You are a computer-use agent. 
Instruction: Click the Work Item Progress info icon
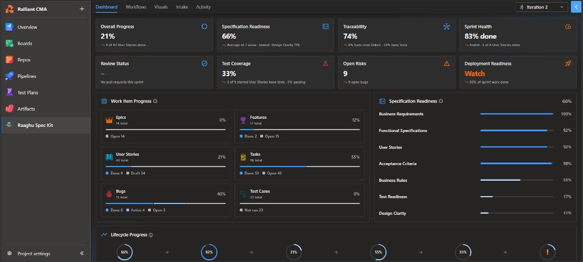pyautogui.click(x=155, y=101)
